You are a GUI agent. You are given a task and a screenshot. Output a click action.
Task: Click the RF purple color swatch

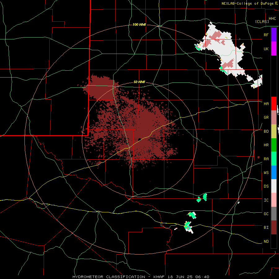[274, 35]
